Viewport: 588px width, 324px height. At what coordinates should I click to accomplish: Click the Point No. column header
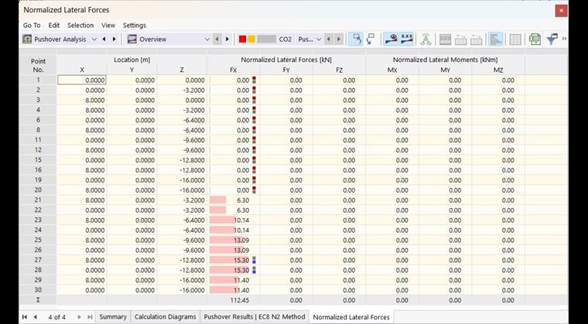[x=38, y=65]
